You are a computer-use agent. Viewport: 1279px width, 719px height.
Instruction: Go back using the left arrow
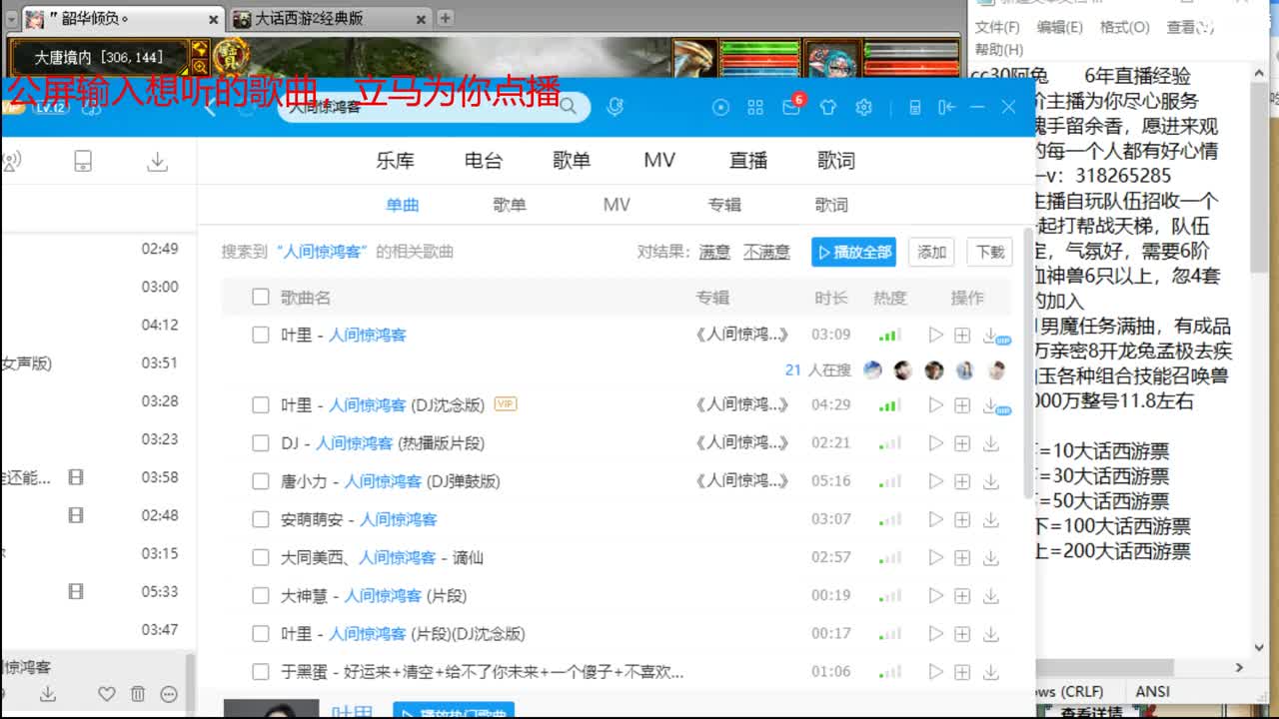coord(211,108)
